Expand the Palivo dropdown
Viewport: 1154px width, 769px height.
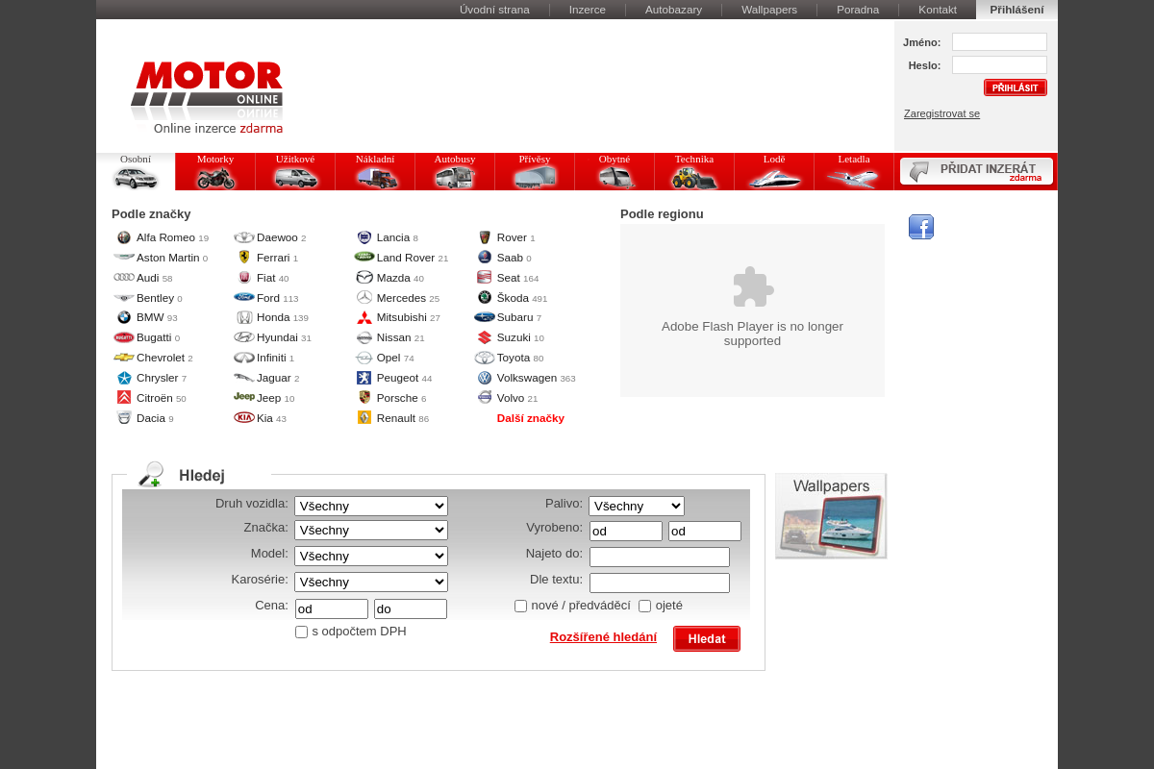(x=636, y=506)
